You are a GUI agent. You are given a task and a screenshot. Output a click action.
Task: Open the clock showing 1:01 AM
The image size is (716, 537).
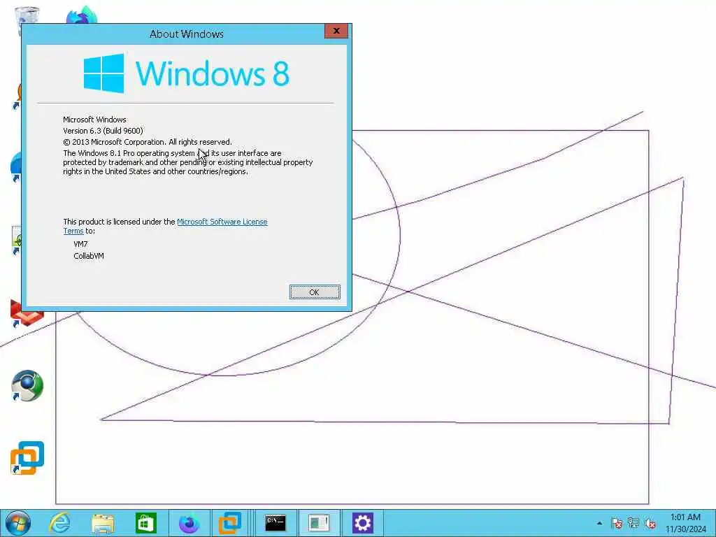[685, 523]
